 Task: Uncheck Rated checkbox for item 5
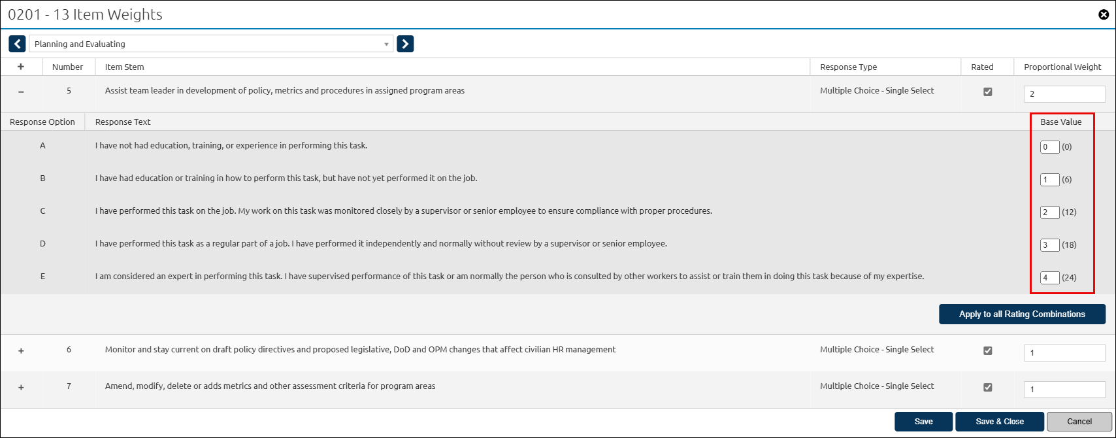[x=987, y=92]
